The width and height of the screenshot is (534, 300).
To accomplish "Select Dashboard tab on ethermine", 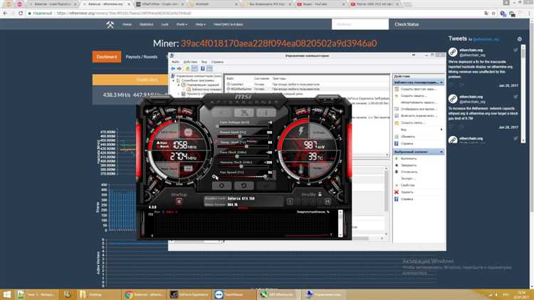I will [x=107, y=56].
